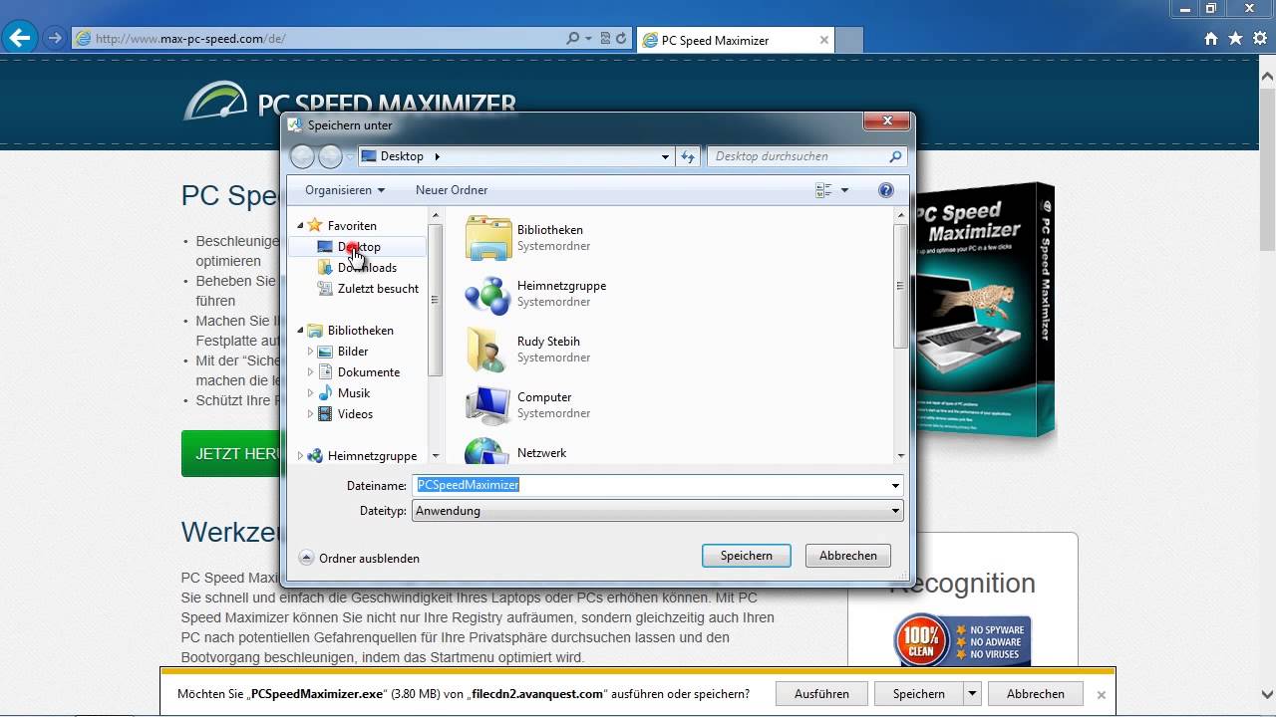Open Speichern dropdown arrow in download bar
The height and width of the screenshot is (717, 1276).
tap(973, 694)
